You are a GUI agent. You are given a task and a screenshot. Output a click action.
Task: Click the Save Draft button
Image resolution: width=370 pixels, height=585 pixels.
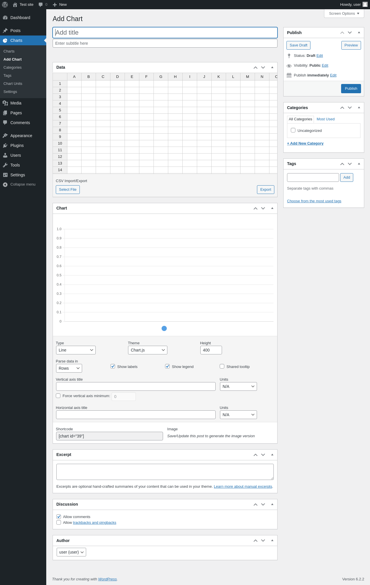[x=298, y=45]
